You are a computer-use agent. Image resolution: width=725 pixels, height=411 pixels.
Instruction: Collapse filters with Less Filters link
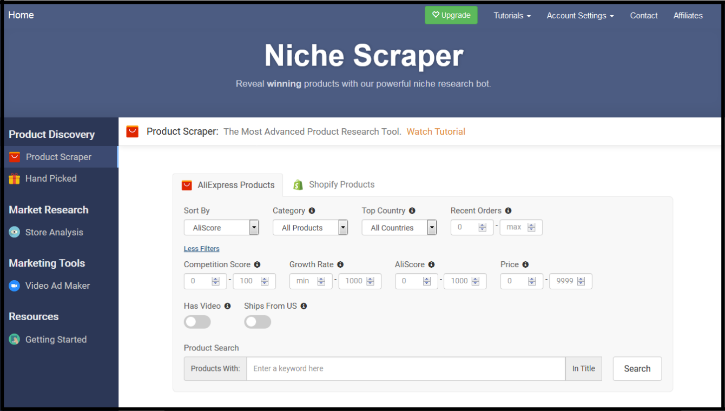[202, 249]
